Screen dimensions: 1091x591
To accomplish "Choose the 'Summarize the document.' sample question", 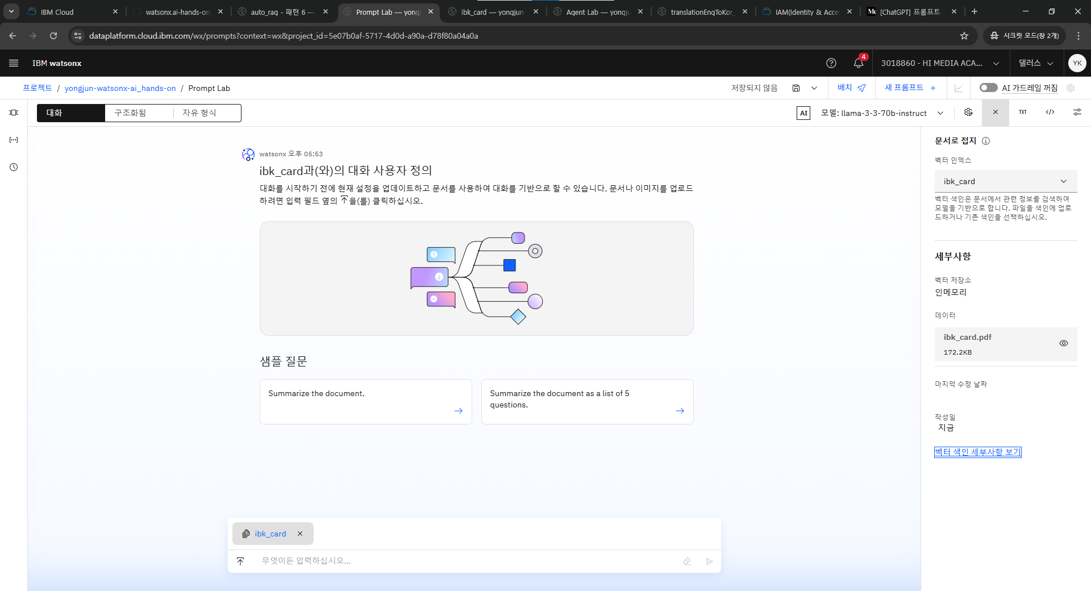I will [x=366, y=402].
